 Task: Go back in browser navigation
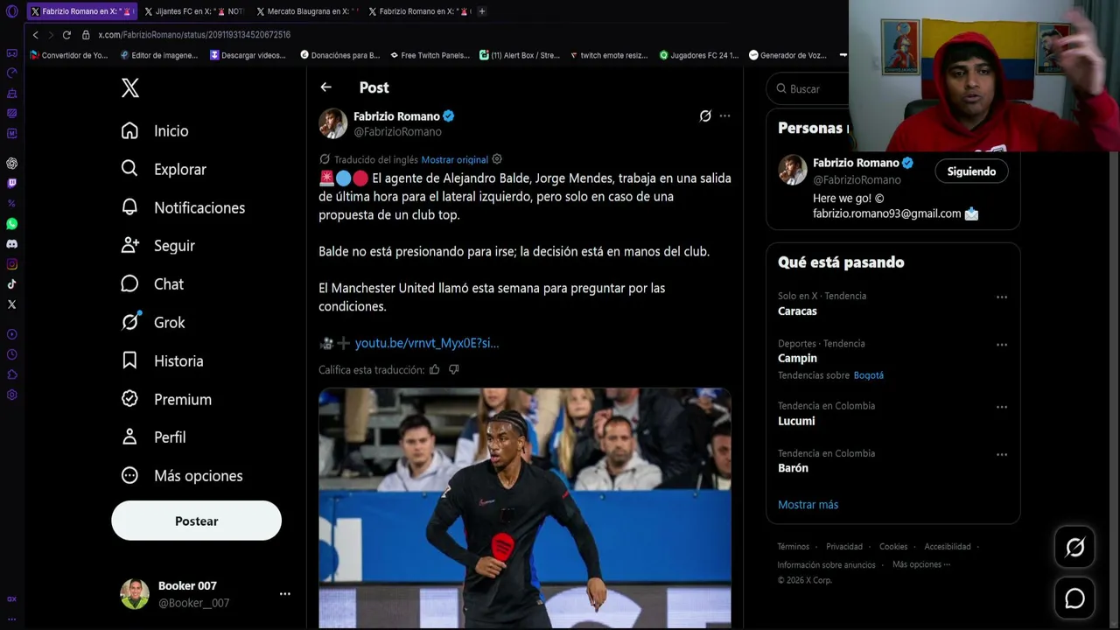pyautogui.click(x=35, y=35)
